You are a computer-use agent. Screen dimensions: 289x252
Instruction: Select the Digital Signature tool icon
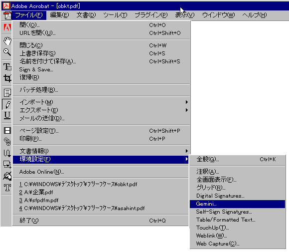click(x=7, y=176)
